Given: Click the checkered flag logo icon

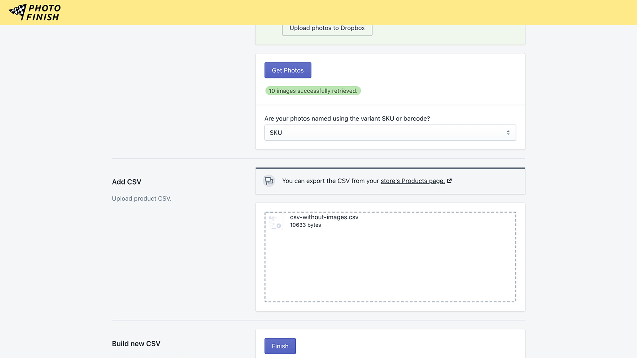Looking at the screenshot, I should 18,12.
